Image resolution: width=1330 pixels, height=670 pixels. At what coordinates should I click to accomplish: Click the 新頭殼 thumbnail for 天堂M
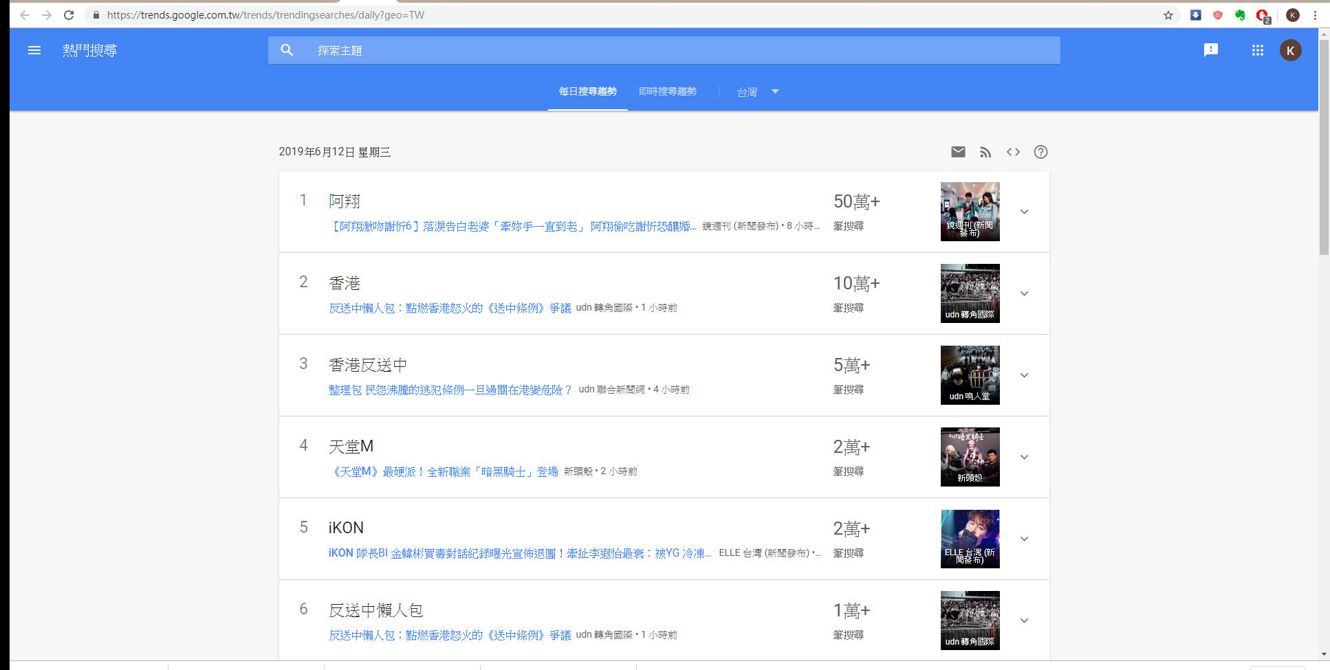click(x=970, y=457)
